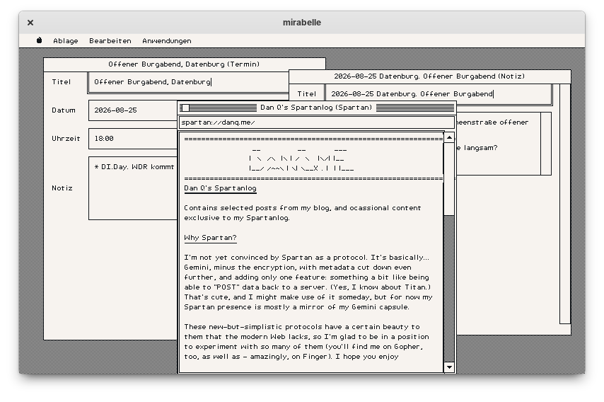Click the spartan://danq.me/ address field
Screen dimensions: 604x402
point(316,122)
